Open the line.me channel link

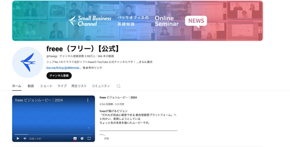[63, 68]
